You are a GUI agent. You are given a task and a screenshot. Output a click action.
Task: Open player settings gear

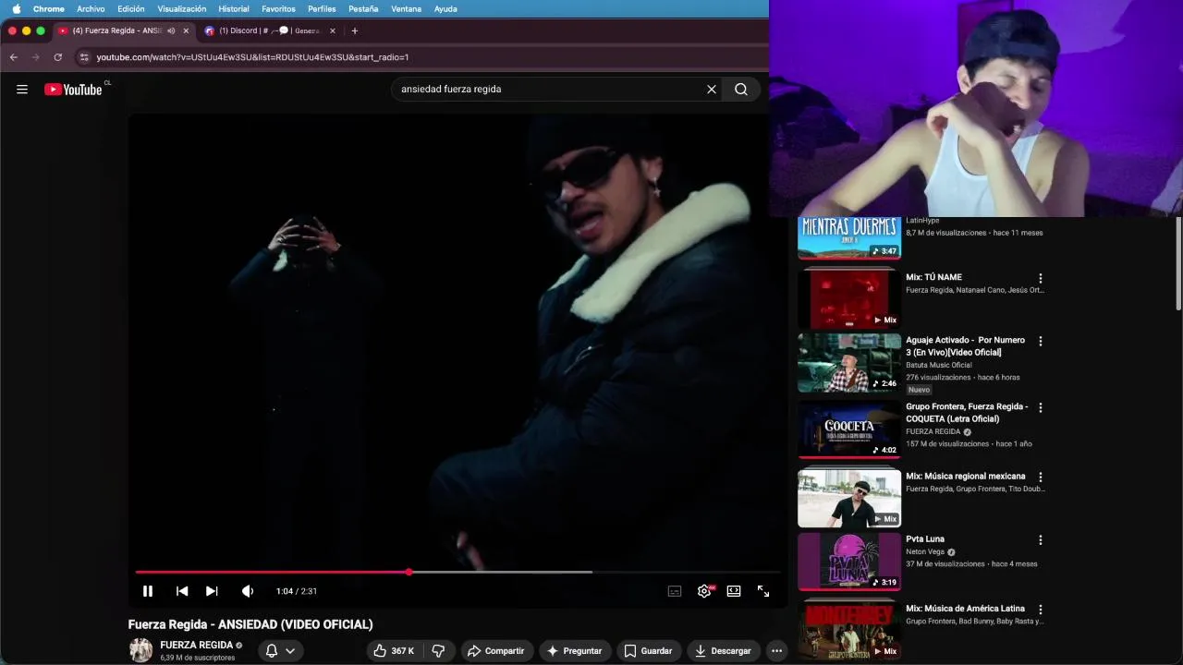click(704, 591)
